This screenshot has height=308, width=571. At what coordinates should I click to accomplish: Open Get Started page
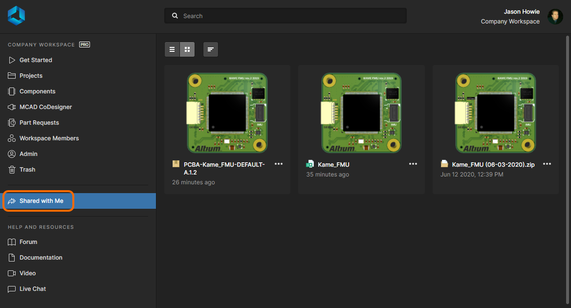(36, 60)
